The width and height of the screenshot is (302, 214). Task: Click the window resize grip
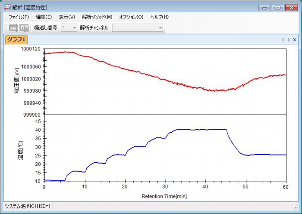(296, 207)
